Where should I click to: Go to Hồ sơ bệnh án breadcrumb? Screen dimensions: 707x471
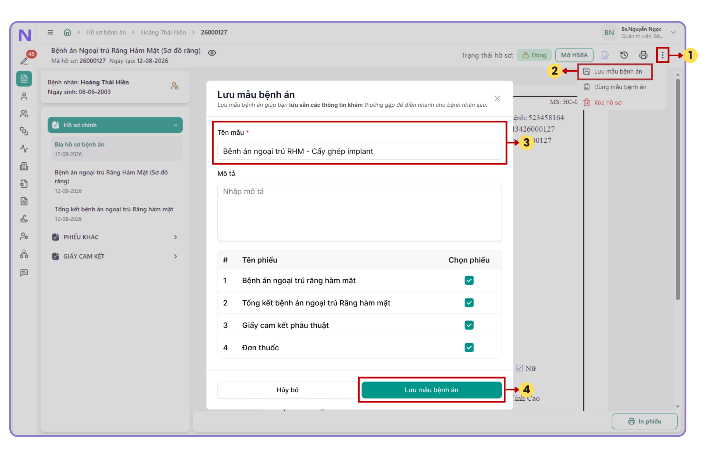pos(106,32)
